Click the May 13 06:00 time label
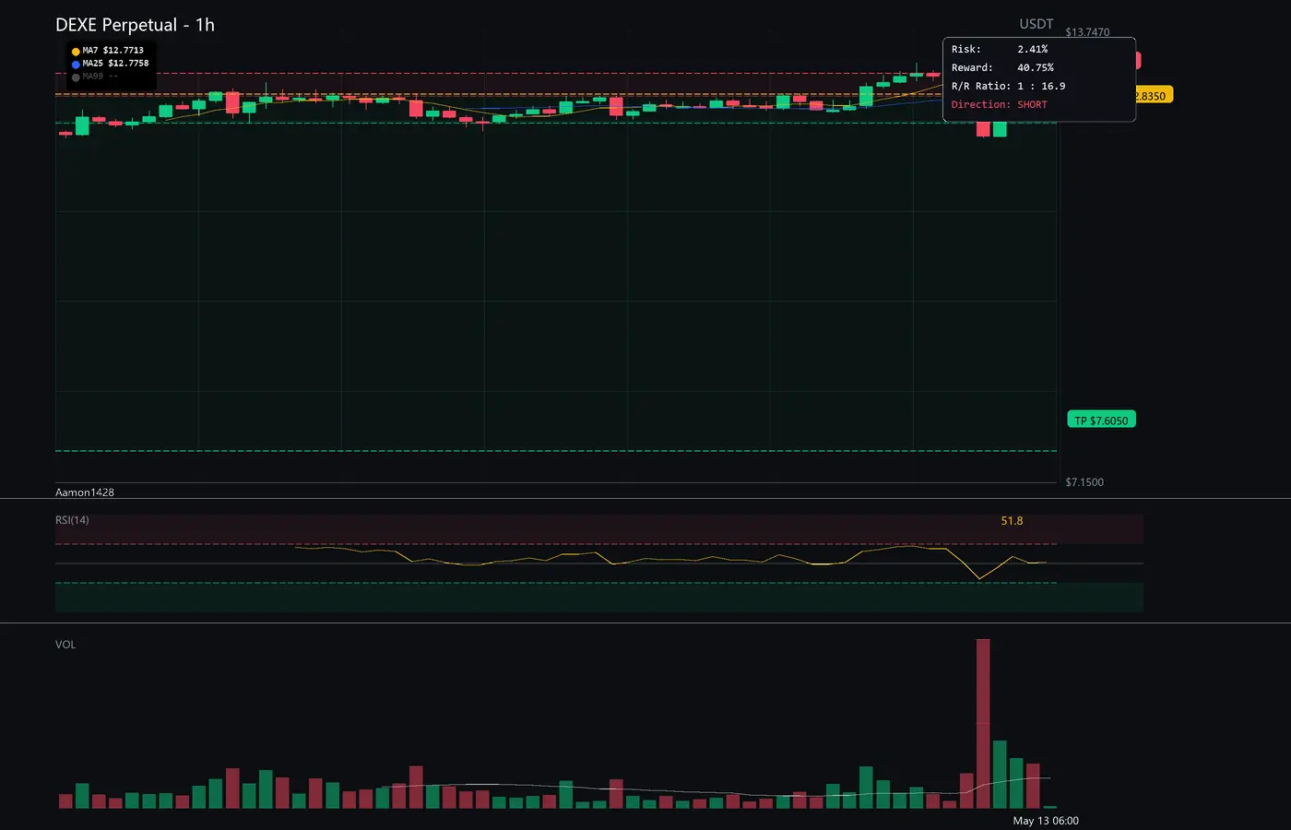Viewport: 1291px width, 830px height. point(1046,821)
